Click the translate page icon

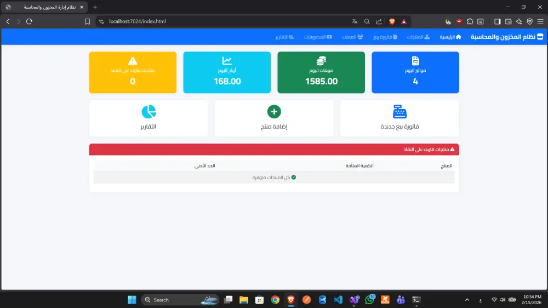click(x=355, y=21)
